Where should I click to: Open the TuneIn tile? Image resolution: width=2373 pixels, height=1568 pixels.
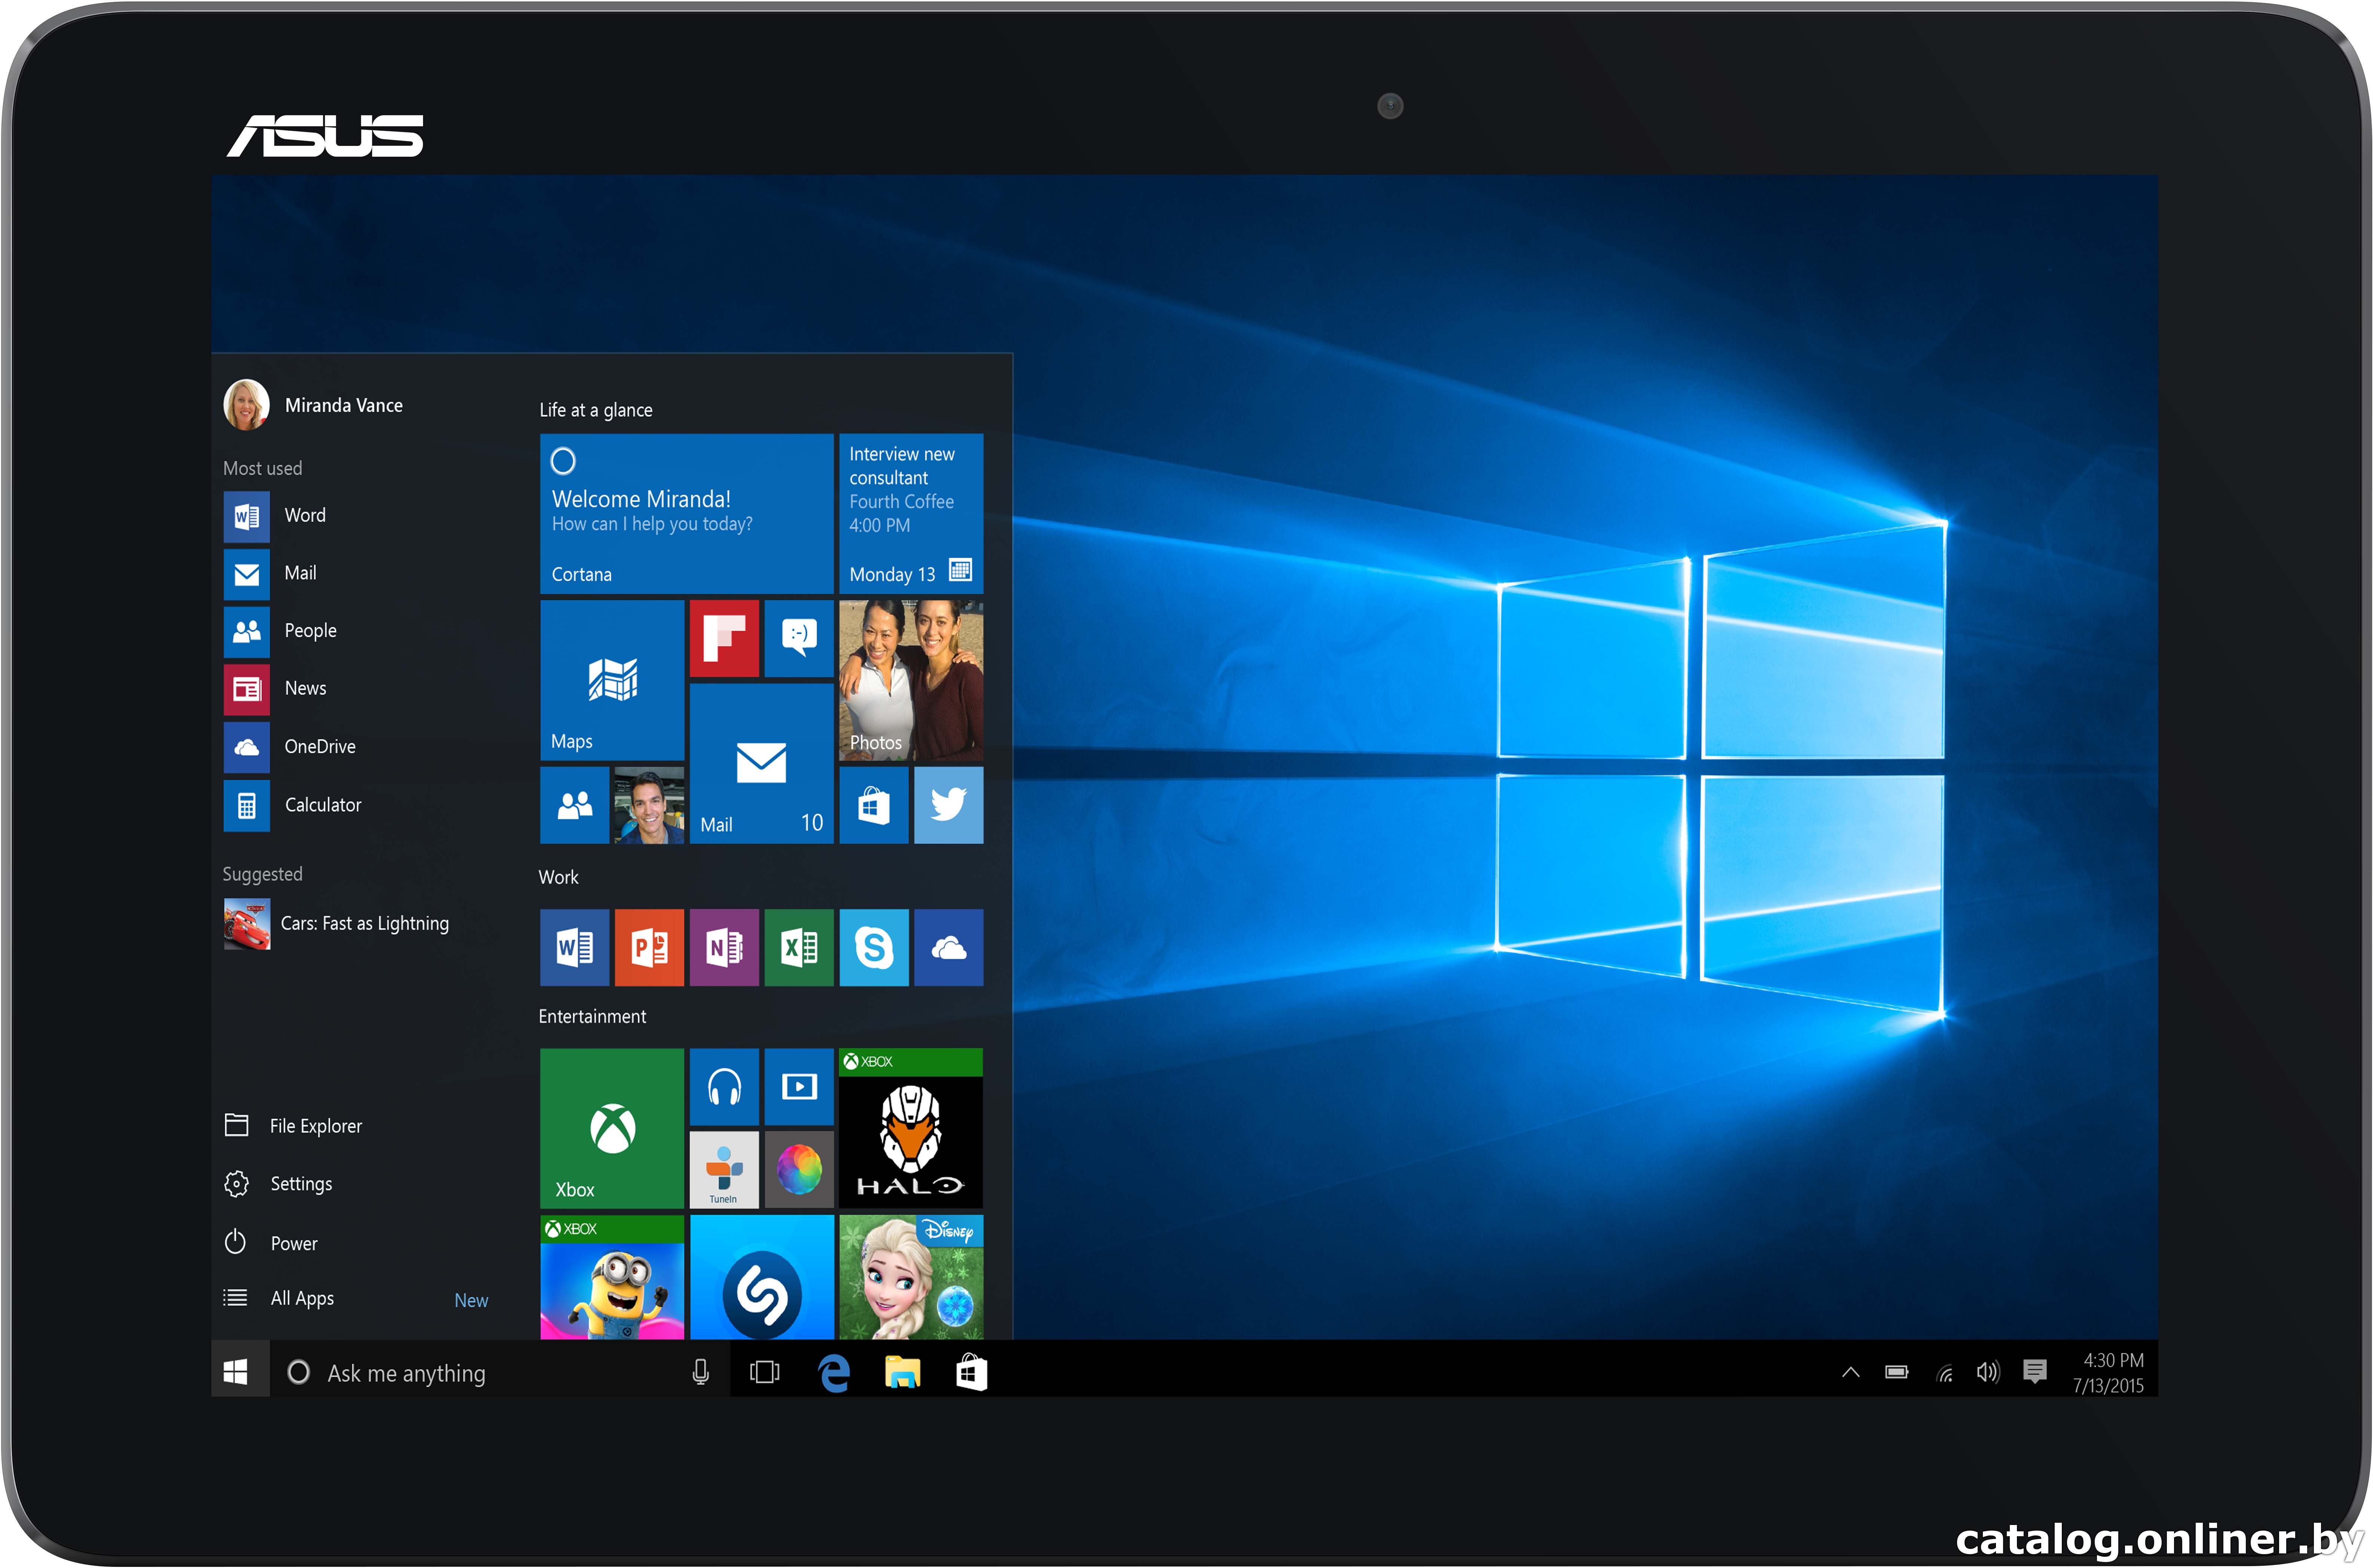click(724, 1170)
